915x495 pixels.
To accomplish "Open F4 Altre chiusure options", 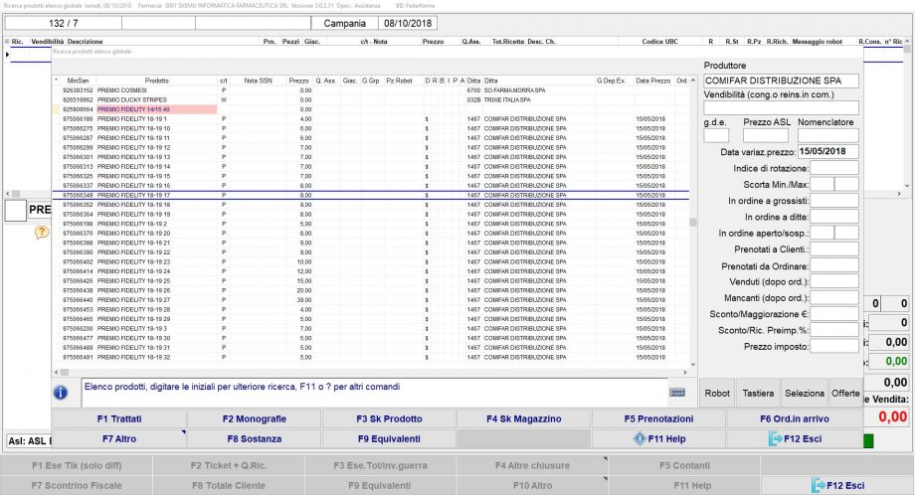I will pos(532,465).
